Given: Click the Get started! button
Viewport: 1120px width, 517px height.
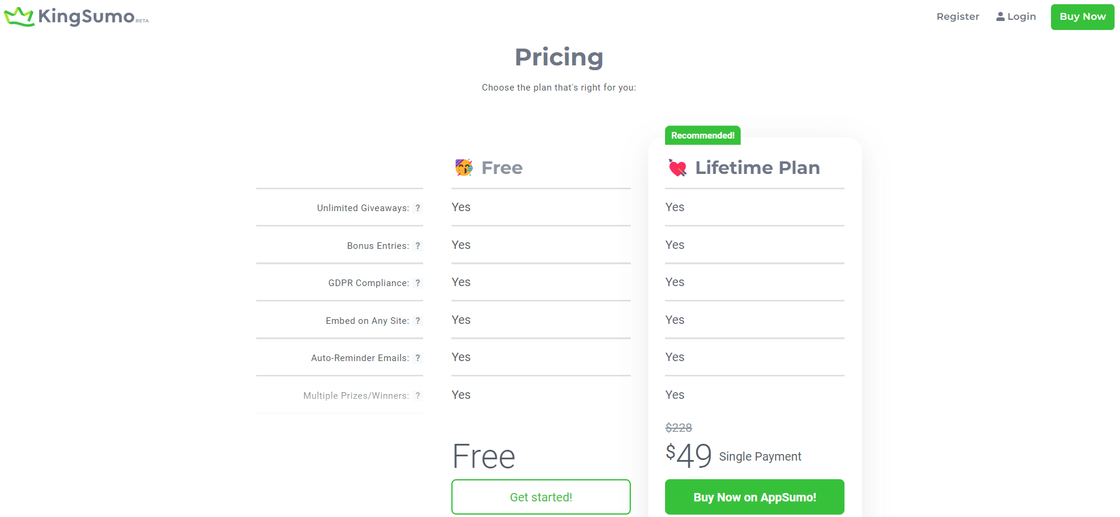Looking at the screenshot, I should coord(541,497).
